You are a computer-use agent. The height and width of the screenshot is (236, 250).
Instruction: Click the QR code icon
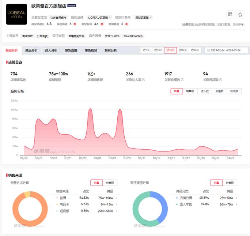coord(230,14)
